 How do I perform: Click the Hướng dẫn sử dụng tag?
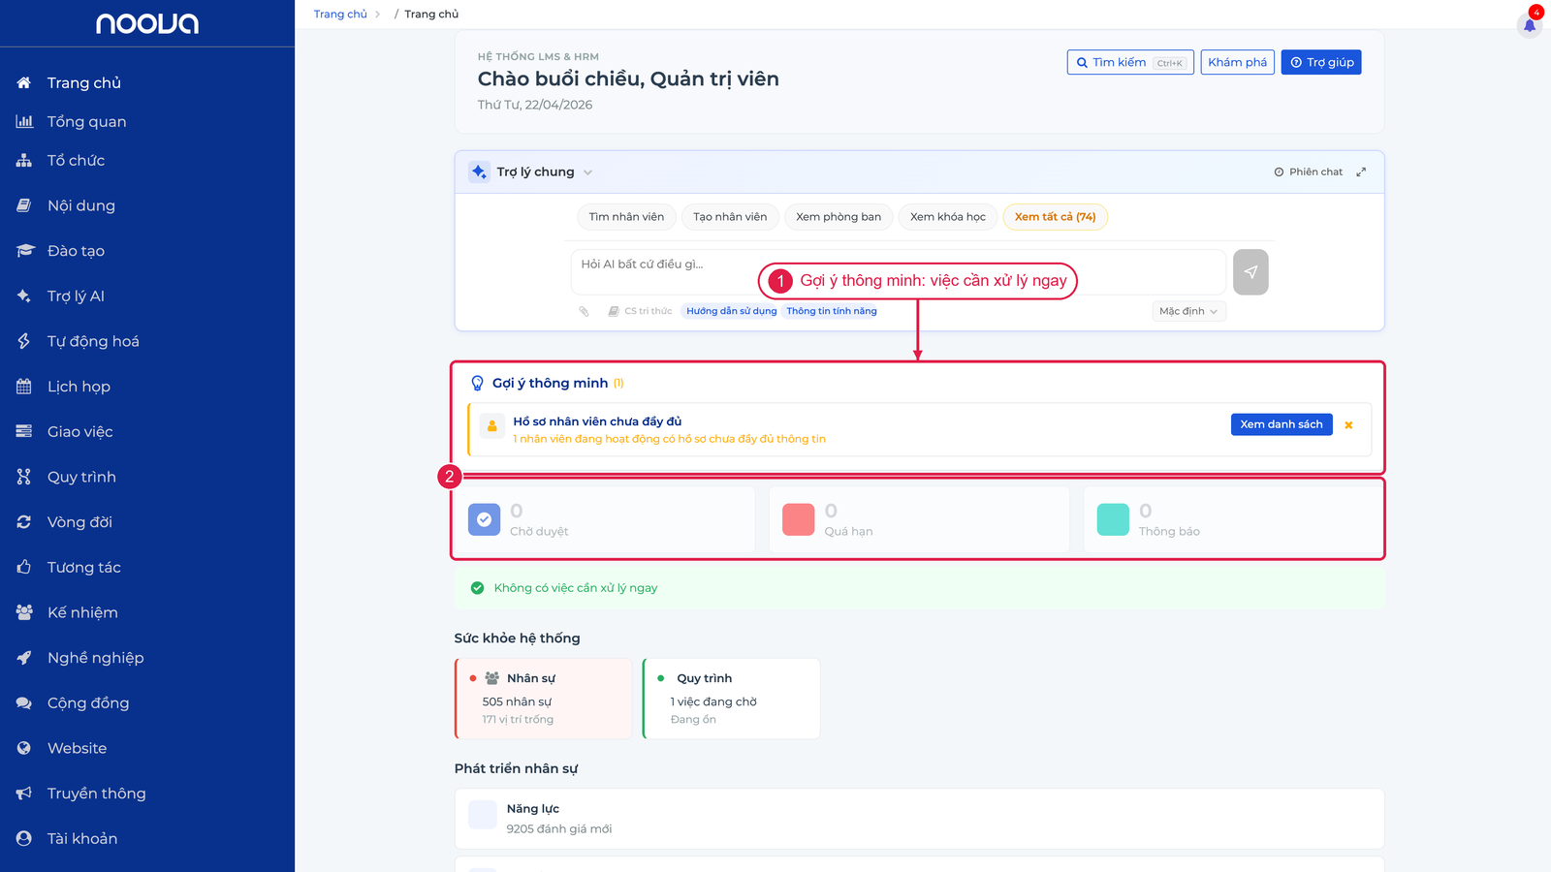pos(732,311)
